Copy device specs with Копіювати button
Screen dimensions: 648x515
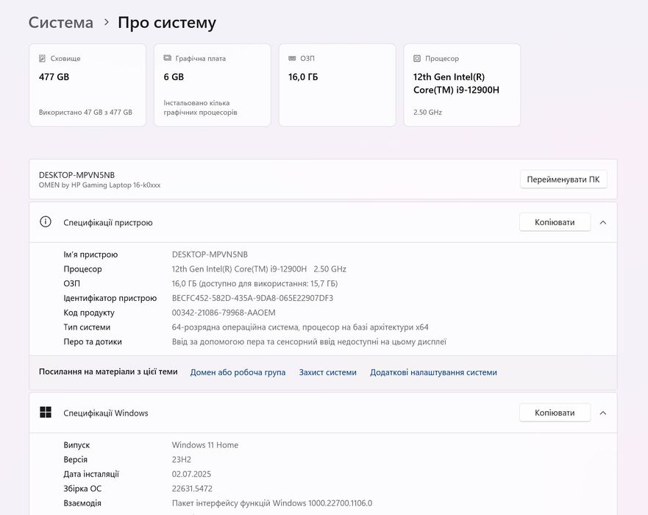555,222
